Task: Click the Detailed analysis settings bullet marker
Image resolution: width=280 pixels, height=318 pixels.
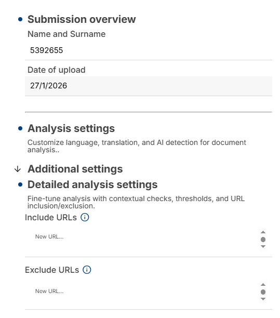Action: pyautogui.click(x=20, y=184)
